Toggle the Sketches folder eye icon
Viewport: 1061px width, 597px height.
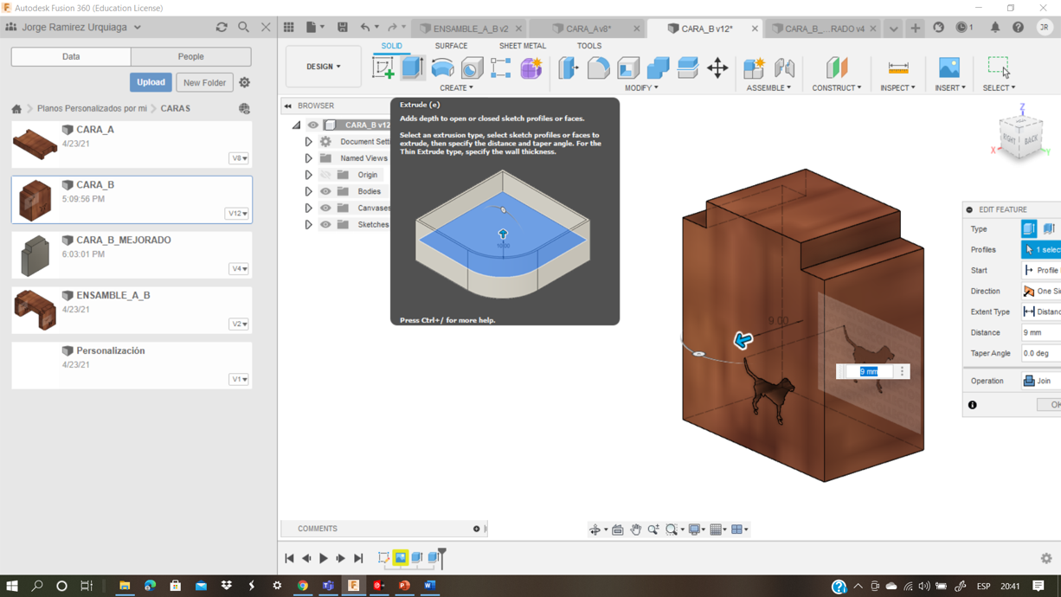pos(325,224)
